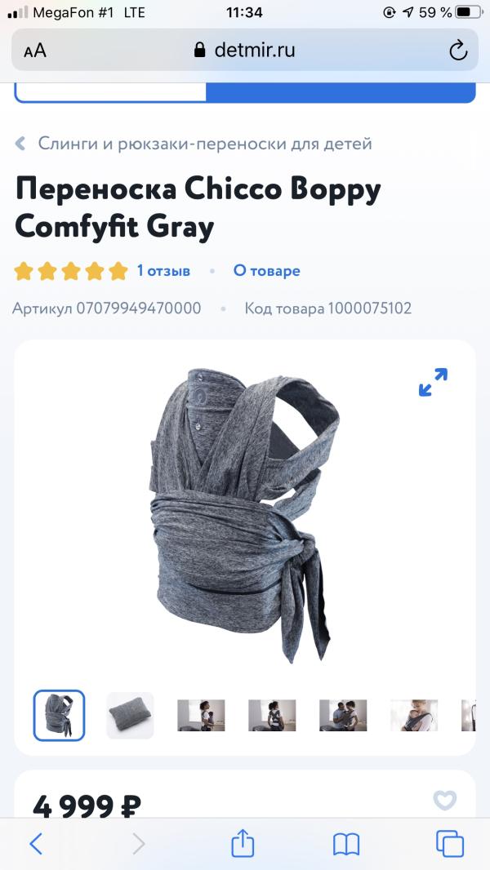Viewport: 490px width, 870px height.
Task: Click the breadcrumb back chevron
Action: [20, 144]
